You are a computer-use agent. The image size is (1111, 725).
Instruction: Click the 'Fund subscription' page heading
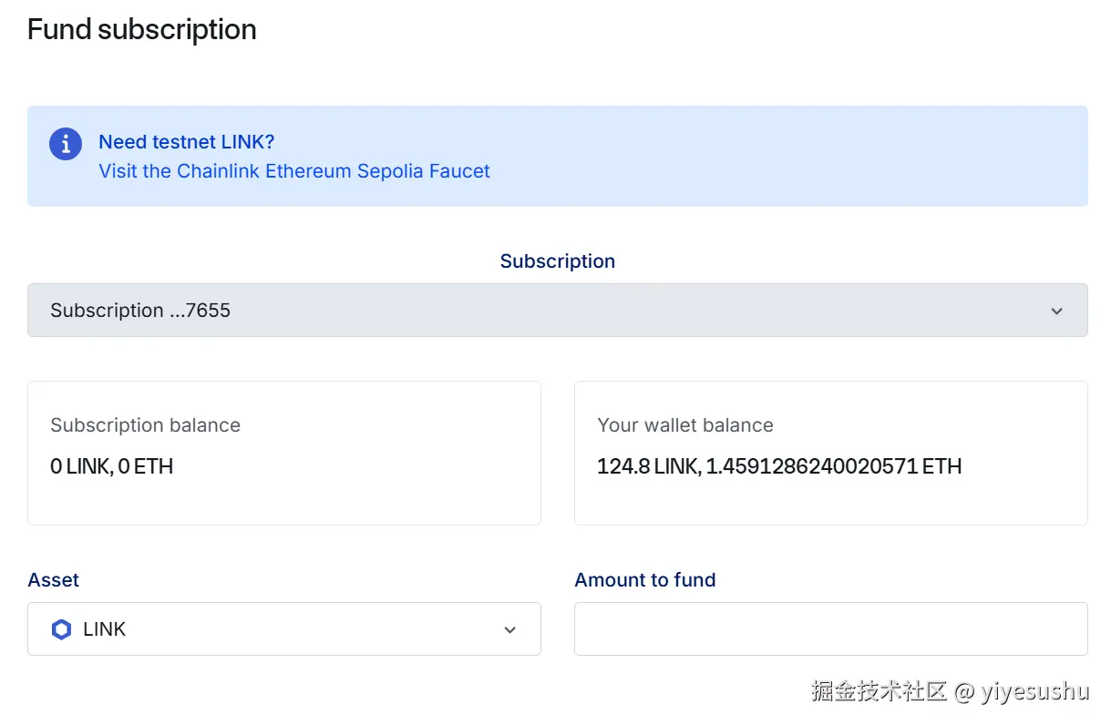[x=141, y=29]
